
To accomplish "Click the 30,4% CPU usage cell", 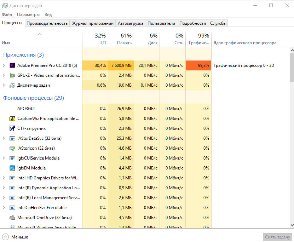I will [x=95, y=65].
